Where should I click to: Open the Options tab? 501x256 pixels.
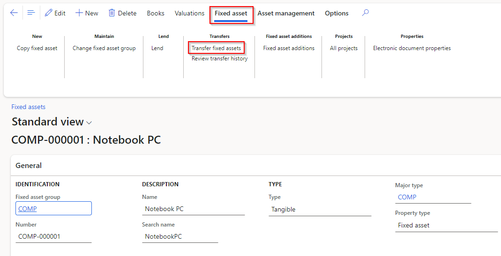pyautogui.click(x=336, y=13)
